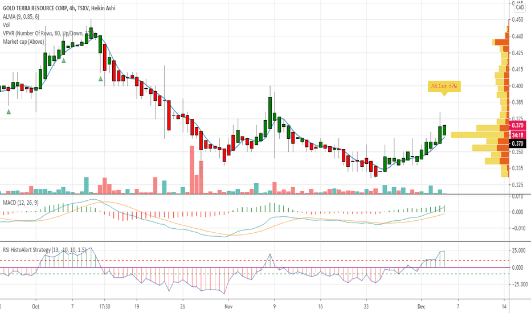
Task: Click the green arrow marker near 17:30
Action: point(101,79)
